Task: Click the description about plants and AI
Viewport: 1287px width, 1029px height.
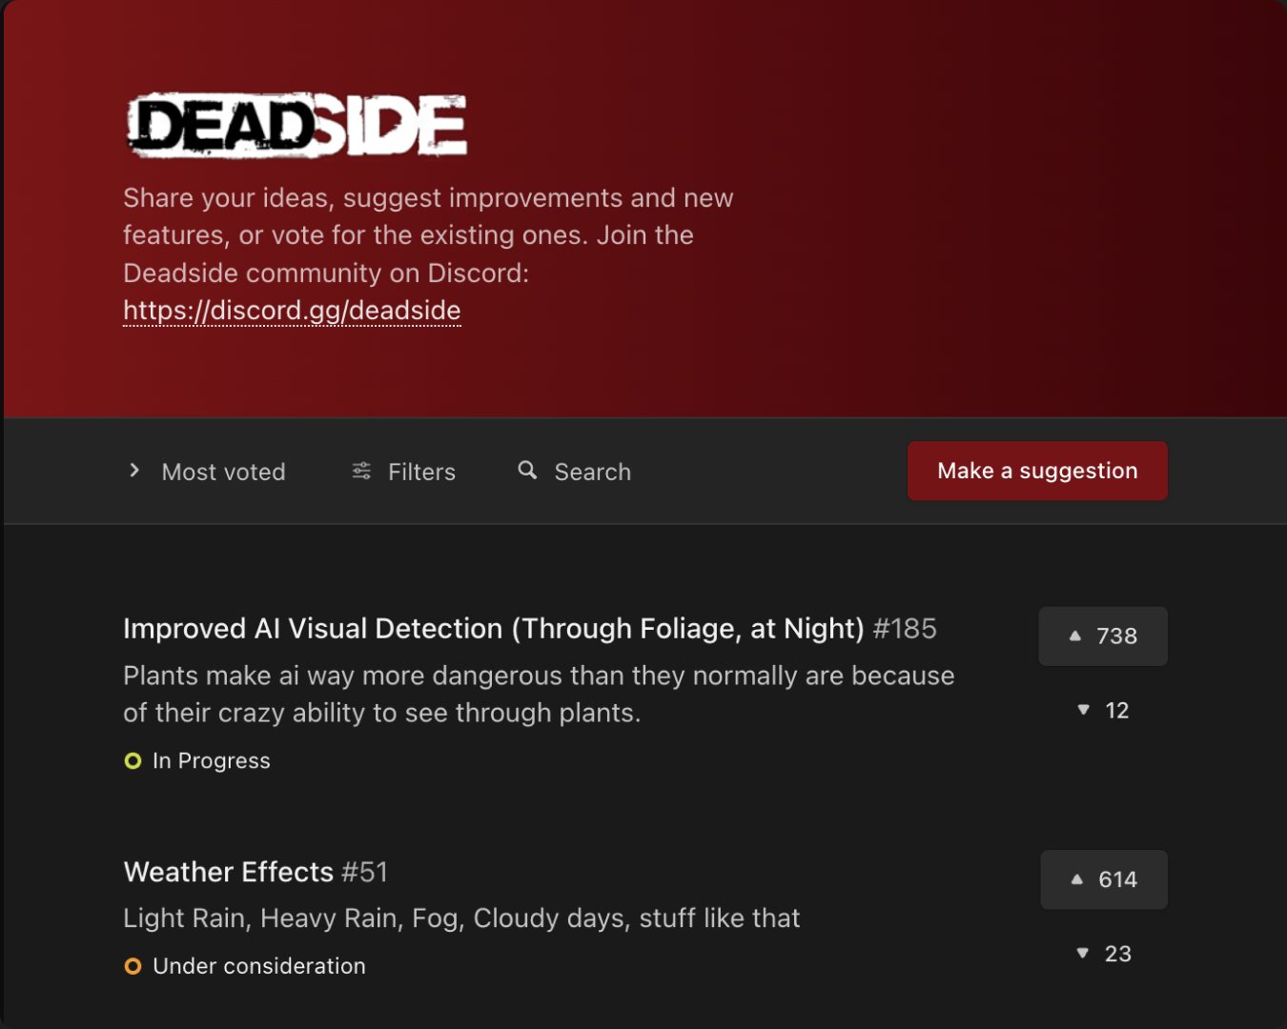Action: click(539, 695)
